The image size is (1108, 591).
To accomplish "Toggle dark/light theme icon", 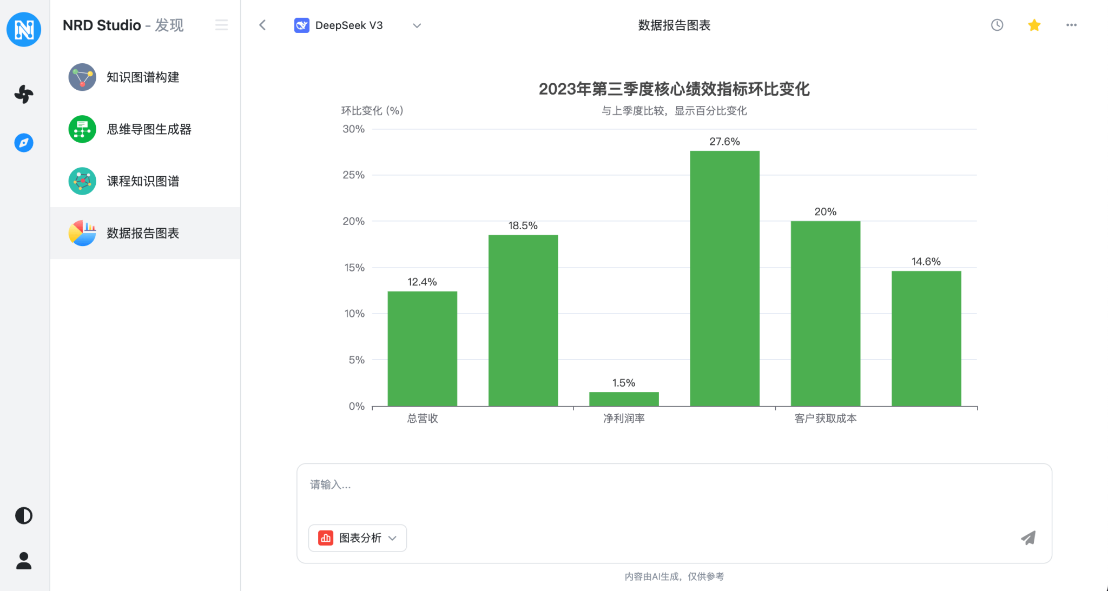I will (x=24, y=515).
